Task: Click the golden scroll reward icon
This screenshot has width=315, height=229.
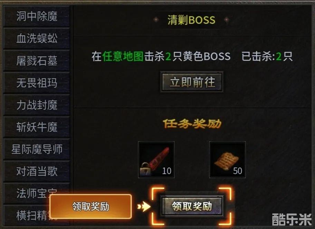Action: click(x=227, y=160)
